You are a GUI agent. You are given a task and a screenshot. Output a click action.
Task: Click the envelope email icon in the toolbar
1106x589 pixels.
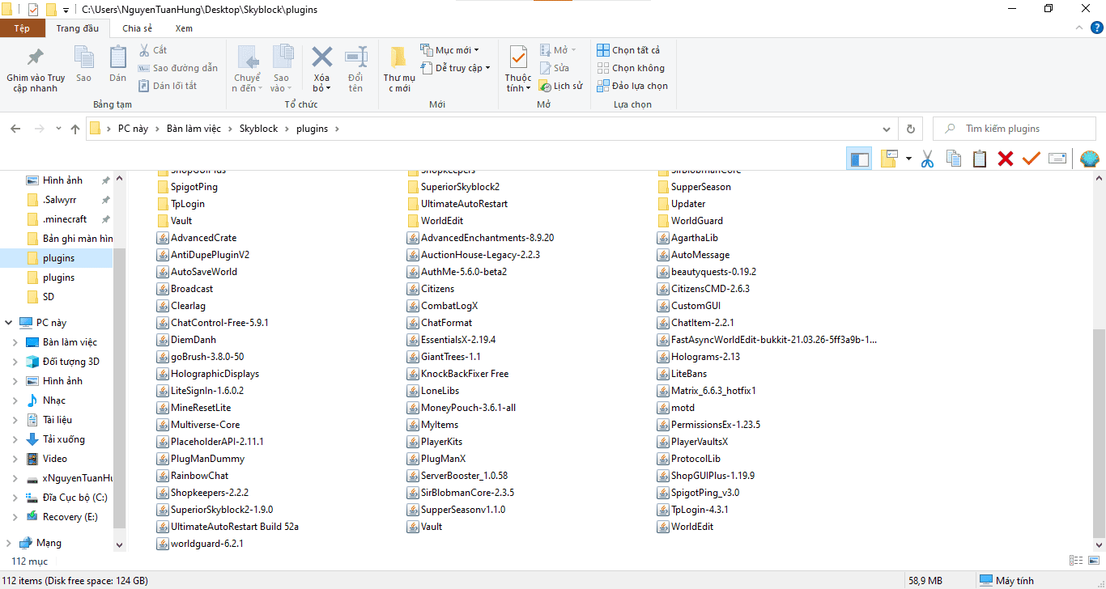pos(1057,159)
